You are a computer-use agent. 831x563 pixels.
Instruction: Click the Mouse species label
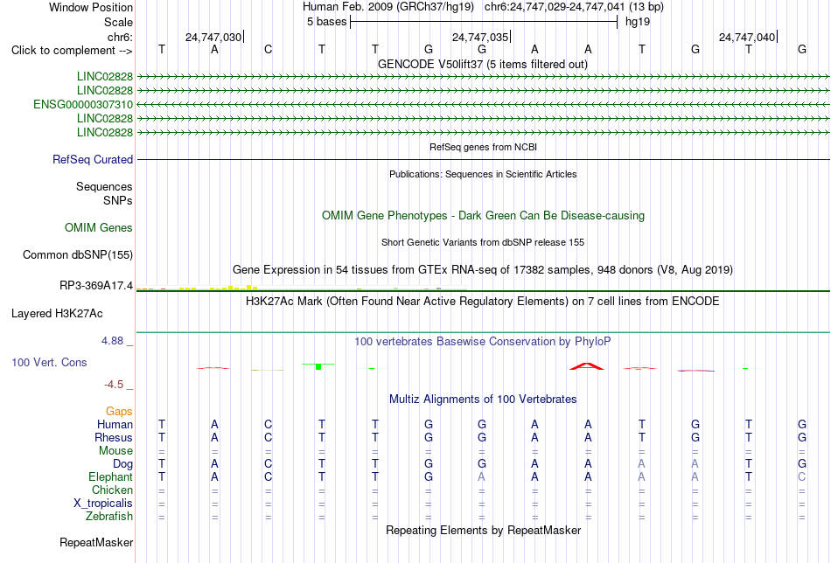point(115,451)
